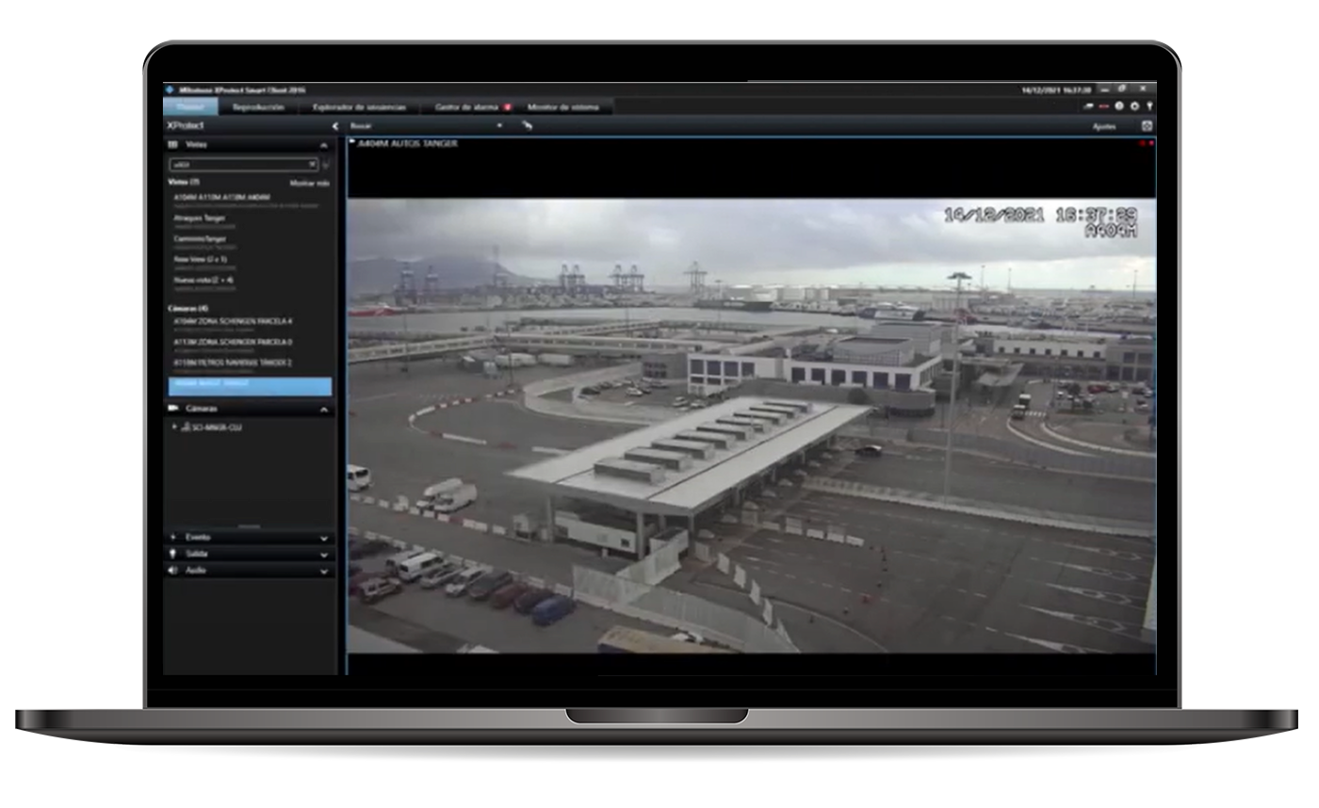This screenshot has width=1319, height=808.
Task: Open the Monitor de sistema tab
Action: (565, 107)
